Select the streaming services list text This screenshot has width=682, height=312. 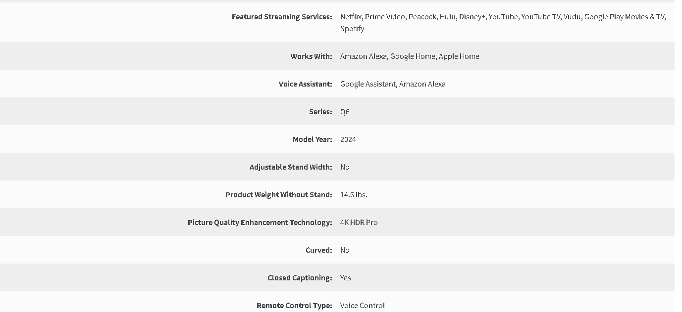(x=503, y=23)
